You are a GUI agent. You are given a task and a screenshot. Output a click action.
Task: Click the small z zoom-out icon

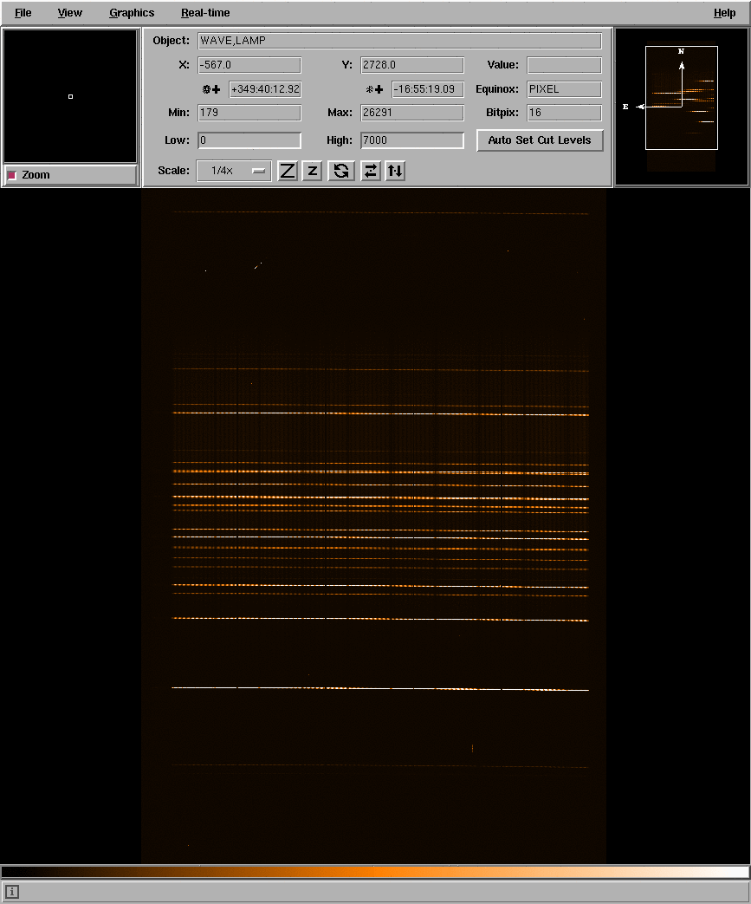312,171
